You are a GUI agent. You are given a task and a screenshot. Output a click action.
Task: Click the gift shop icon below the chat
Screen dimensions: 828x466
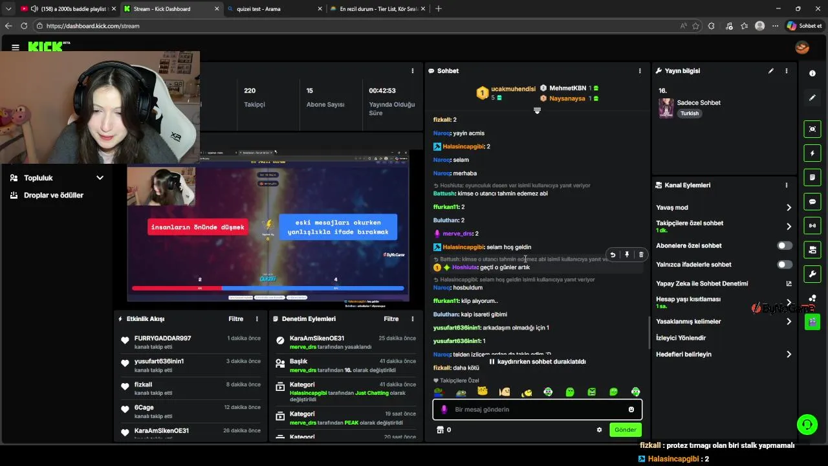pos(440,430)
